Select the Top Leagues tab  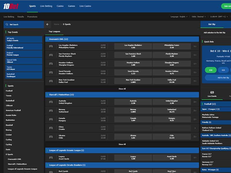[54, 31]
